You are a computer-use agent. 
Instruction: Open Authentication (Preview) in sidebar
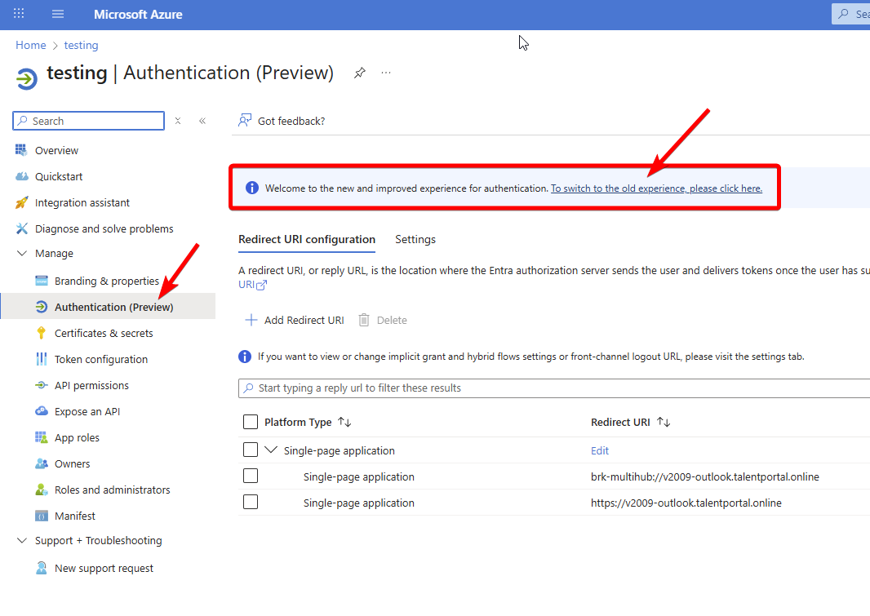[109, 306]
